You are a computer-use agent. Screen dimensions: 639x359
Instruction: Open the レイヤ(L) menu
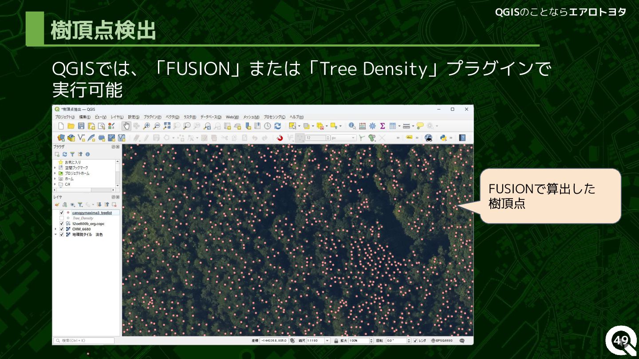(x=117, y=117)
